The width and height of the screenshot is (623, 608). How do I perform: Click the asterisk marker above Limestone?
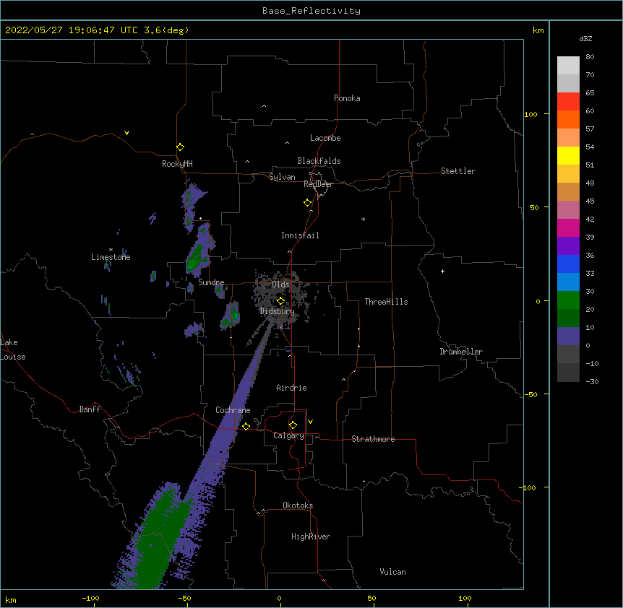[111, 250]
